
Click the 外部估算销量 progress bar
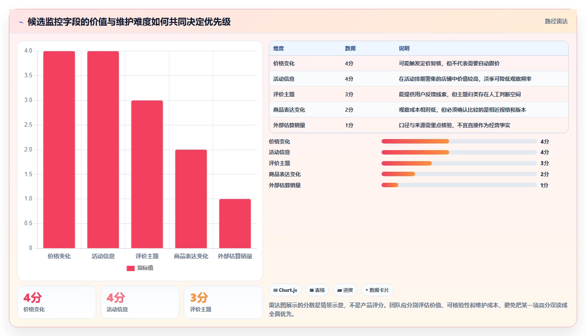point(459,185)
